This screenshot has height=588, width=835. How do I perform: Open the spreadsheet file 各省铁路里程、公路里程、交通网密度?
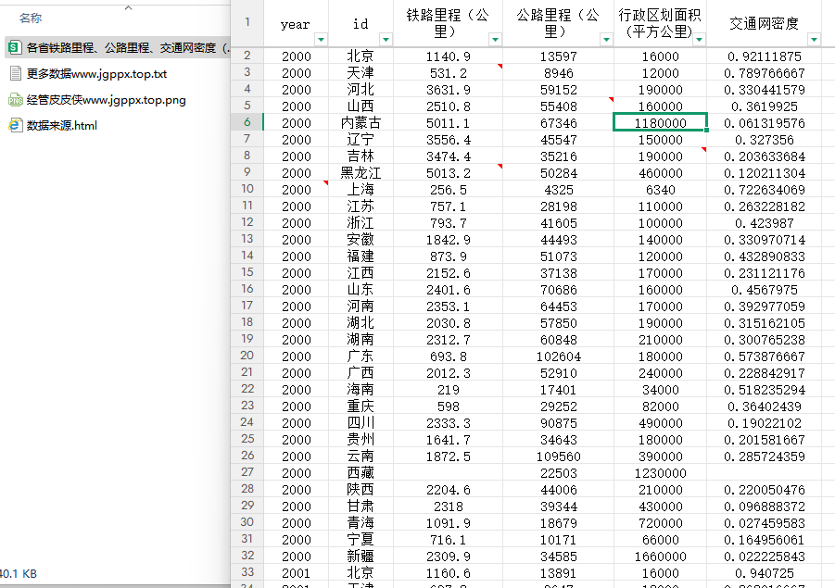pyautogui.click(x=117, y=47)
